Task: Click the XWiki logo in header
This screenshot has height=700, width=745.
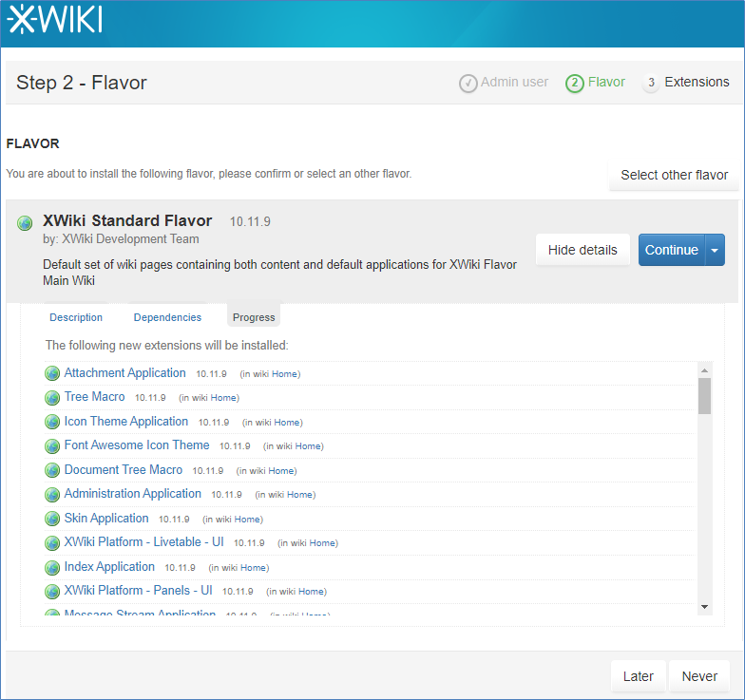Action: click(55, 20)
